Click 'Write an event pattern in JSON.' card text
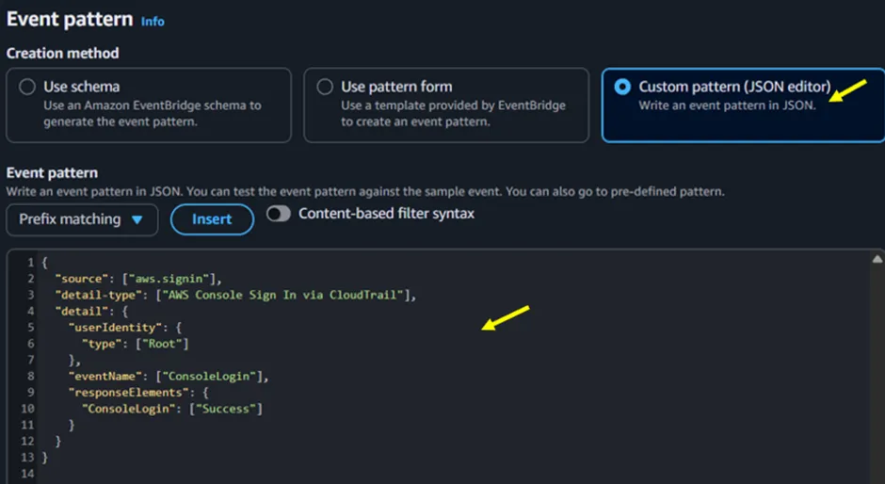The height and width of the screenshot is (484, 885). (x=727, y=105)
